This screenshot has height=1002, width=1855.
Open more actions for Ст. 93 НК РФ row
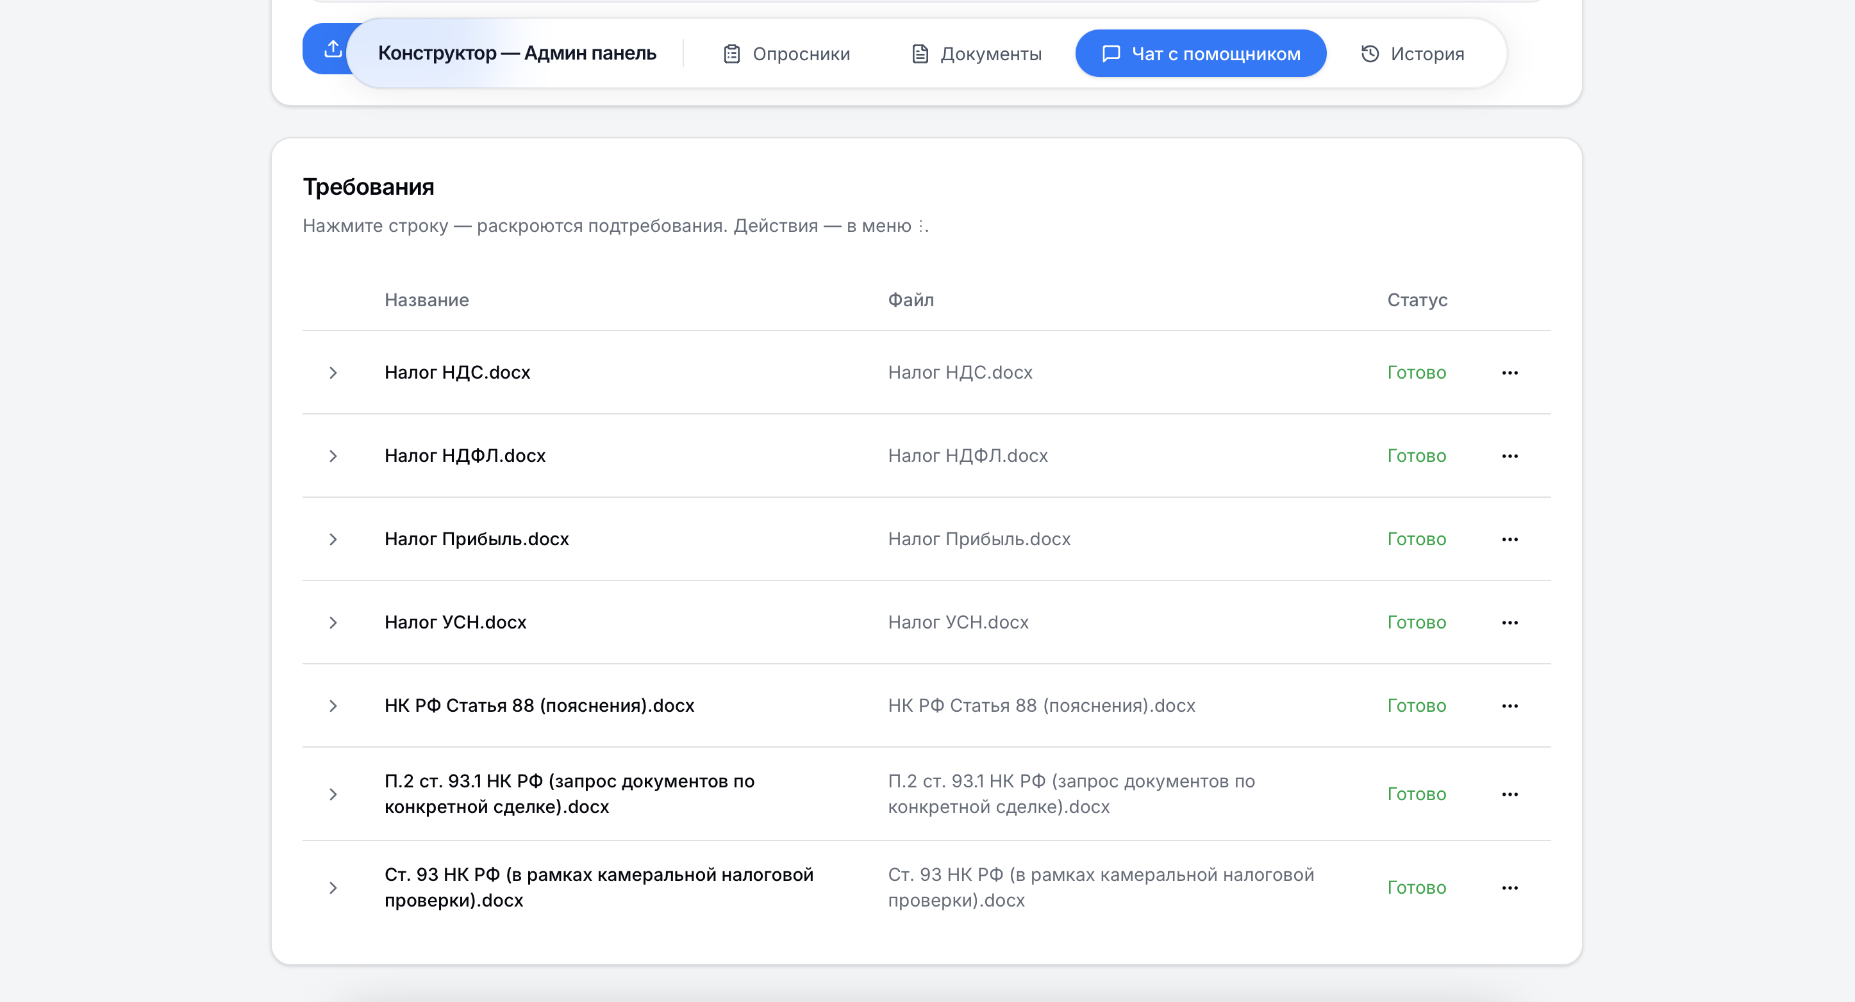(x=1510, y=888)
